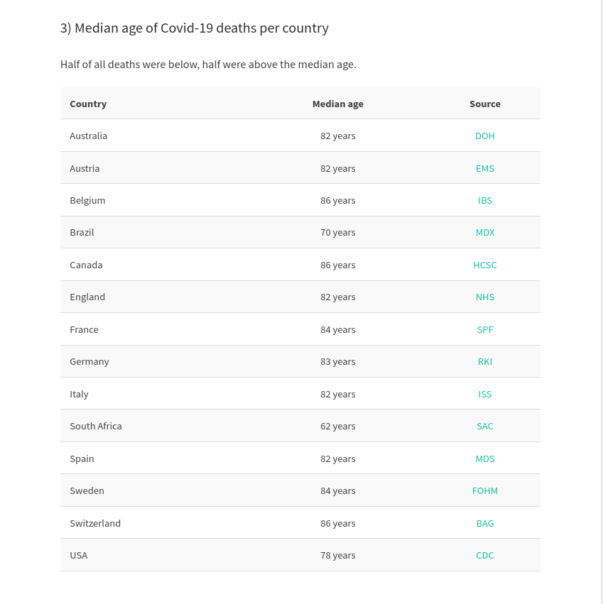Open the FOHM source for Sweden

484,491
